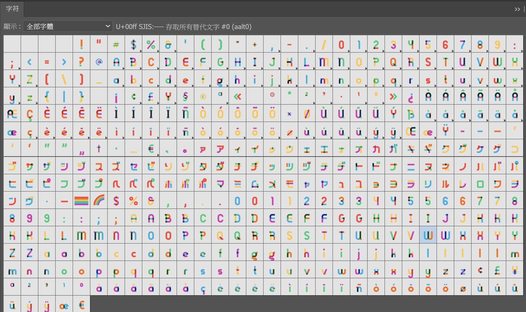
Task: Pick the katakana ミ glyph
Action: [238, 183]
